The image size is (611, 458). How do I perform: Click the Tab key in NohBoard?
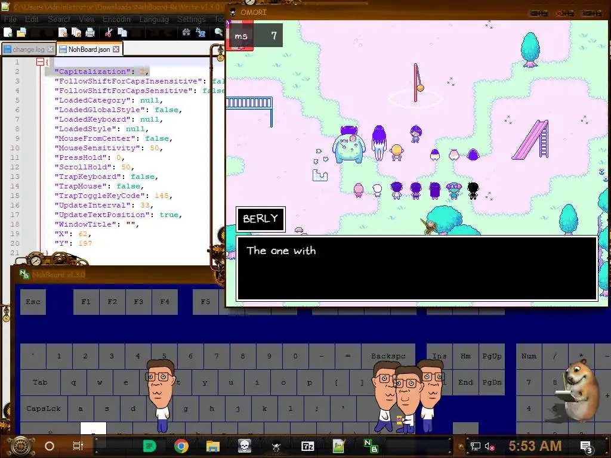coord(40,382)
